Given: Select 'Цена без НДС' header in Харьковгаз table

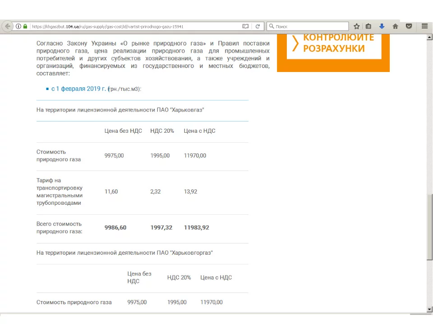Looking at the screenshot, I should (123, 131).
